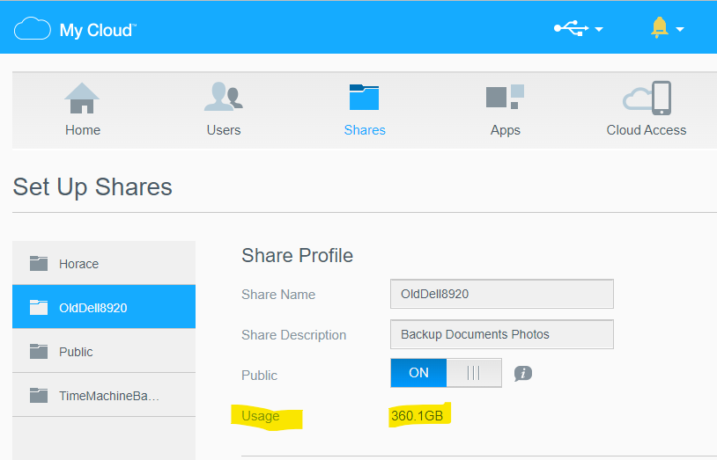Click the Share Profile heading
717x460 pixels.
297,256
